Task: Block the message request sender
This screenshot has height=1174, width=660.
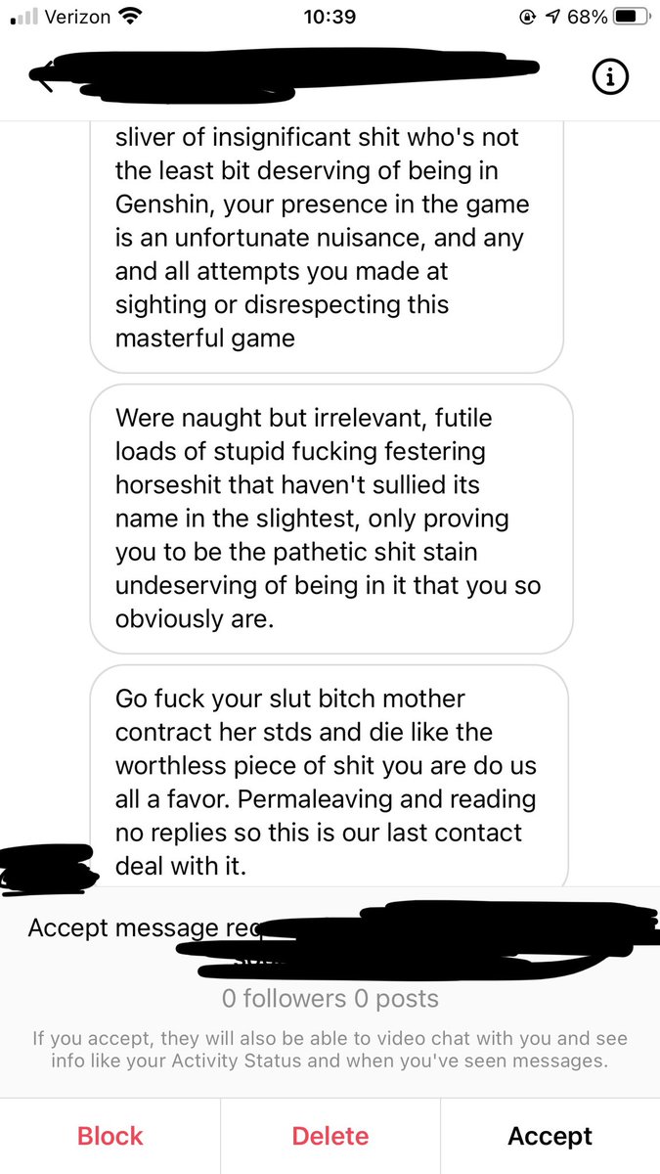Action: [x=110, y=1136]
